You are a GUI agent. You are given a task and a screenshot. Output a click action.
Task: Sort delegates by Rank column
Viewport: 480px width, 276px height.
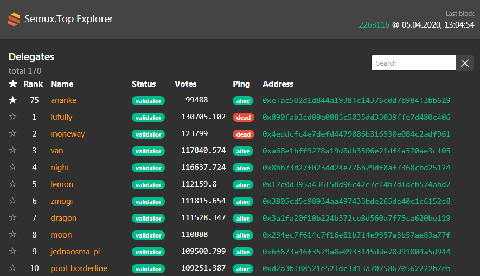pos(33,84)
